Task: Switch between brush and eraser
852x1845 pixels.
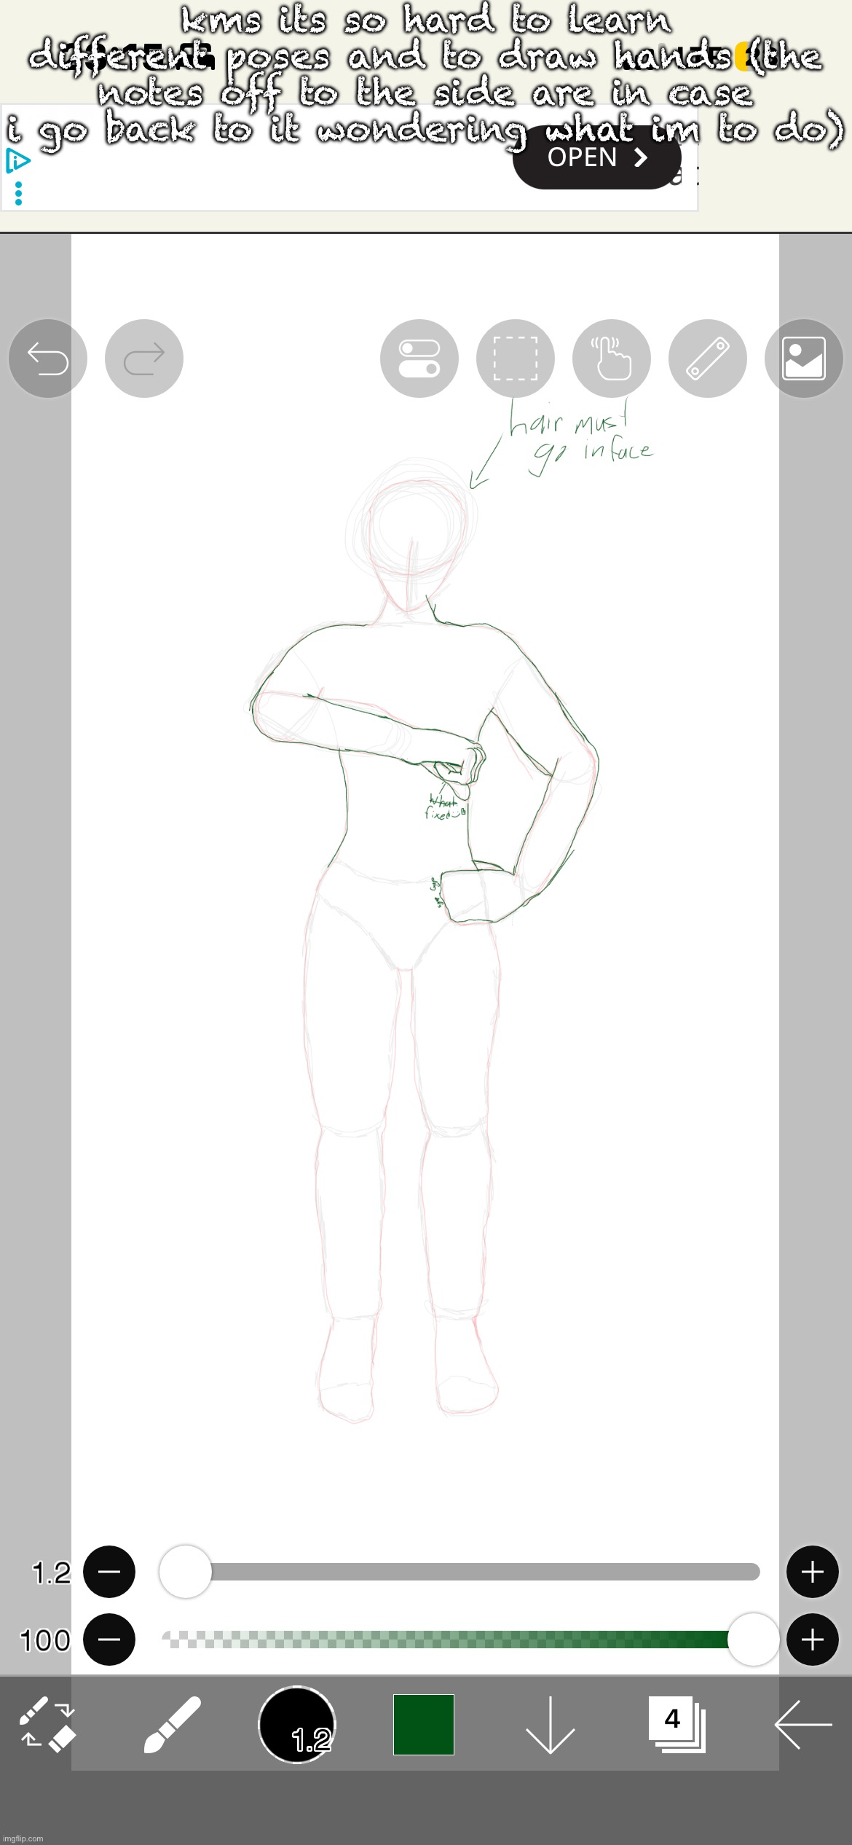Action: pyautogui.click(x=48, y=1724)
